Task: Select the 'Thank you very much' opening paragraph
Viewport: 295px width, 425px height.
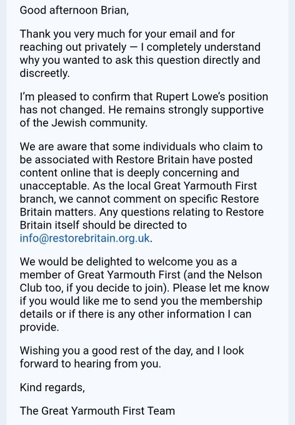Action: (x=140, y=53)
